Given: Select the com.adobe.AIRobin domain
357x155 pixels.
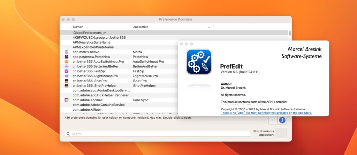Looking at the screenshot, I should pos(88,109).
